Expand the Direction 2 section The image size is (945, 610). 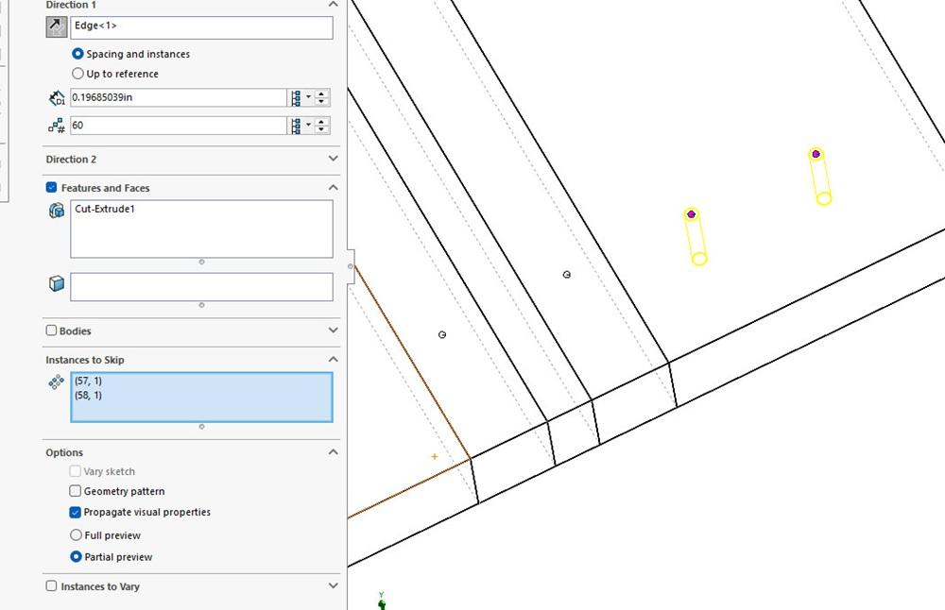coord(333,160)
